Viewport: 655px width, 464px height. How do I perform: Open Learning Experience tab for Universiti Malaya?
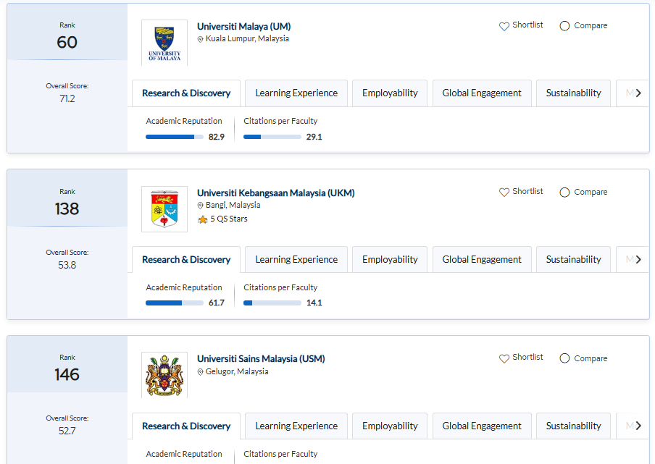tap(296, 93)
